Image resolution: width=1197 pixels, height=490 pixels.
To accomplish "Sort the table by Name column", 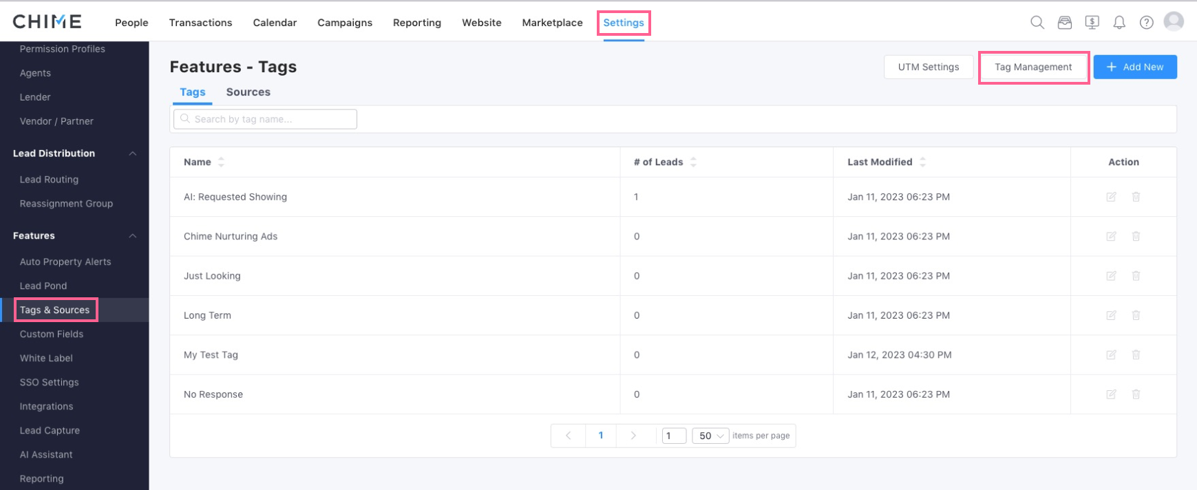I will (221, 162).
